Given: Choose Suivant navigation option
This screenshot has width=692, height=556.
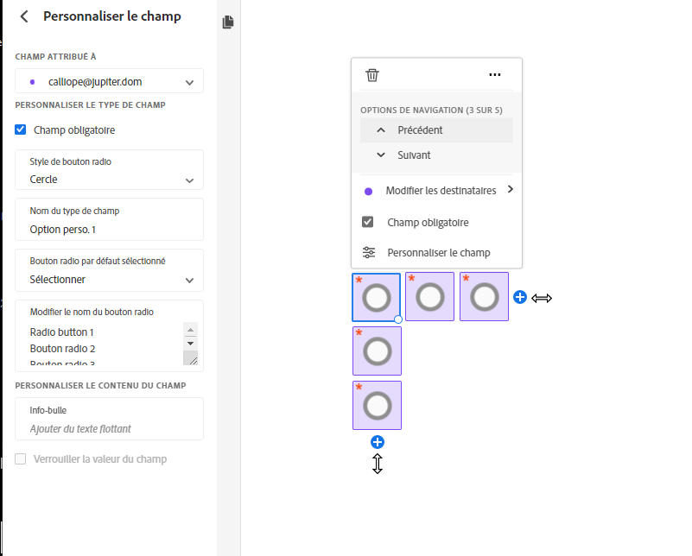Looking at the screenshot, I should click(x=414, y=155).
